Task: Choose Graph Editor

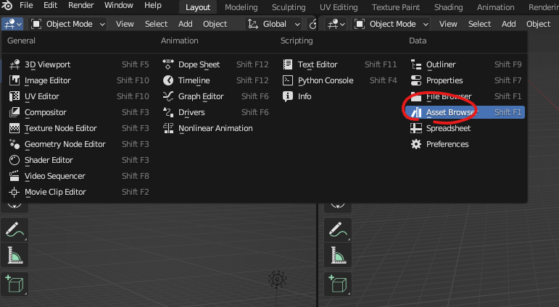Action: [215, 96]
